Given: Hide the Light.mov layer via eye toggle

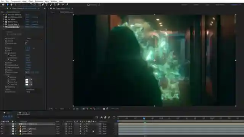Looking at the screenshot, I should (x=2, y=129).
